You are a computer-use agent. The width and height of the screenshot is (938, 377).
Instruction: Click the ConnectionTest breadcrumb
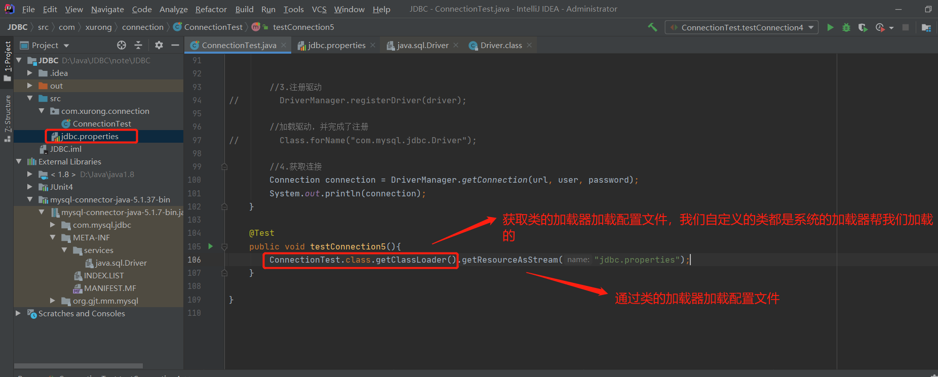tap(213, 27)
